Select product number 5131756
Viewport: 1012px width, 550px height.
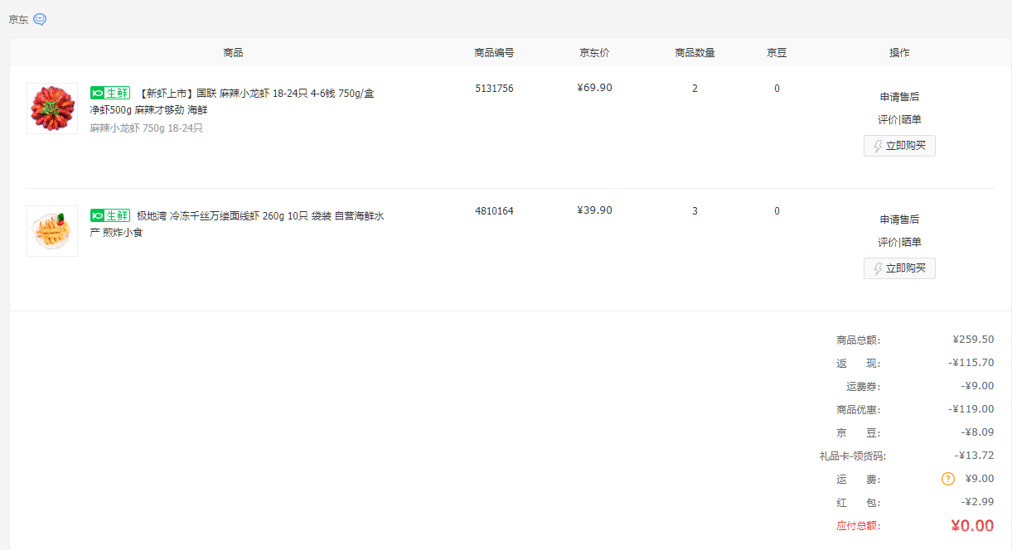(x=494, y=89)
